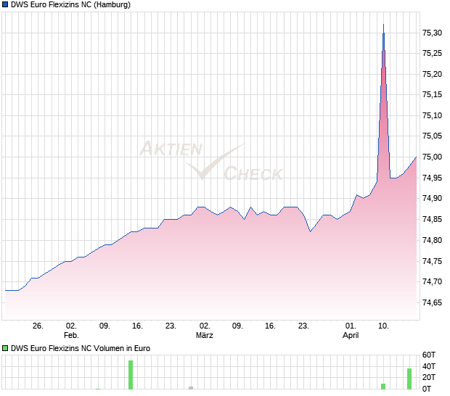Click the 74,90 price axis label
This screenshot has width=450, height=396.
432,198
